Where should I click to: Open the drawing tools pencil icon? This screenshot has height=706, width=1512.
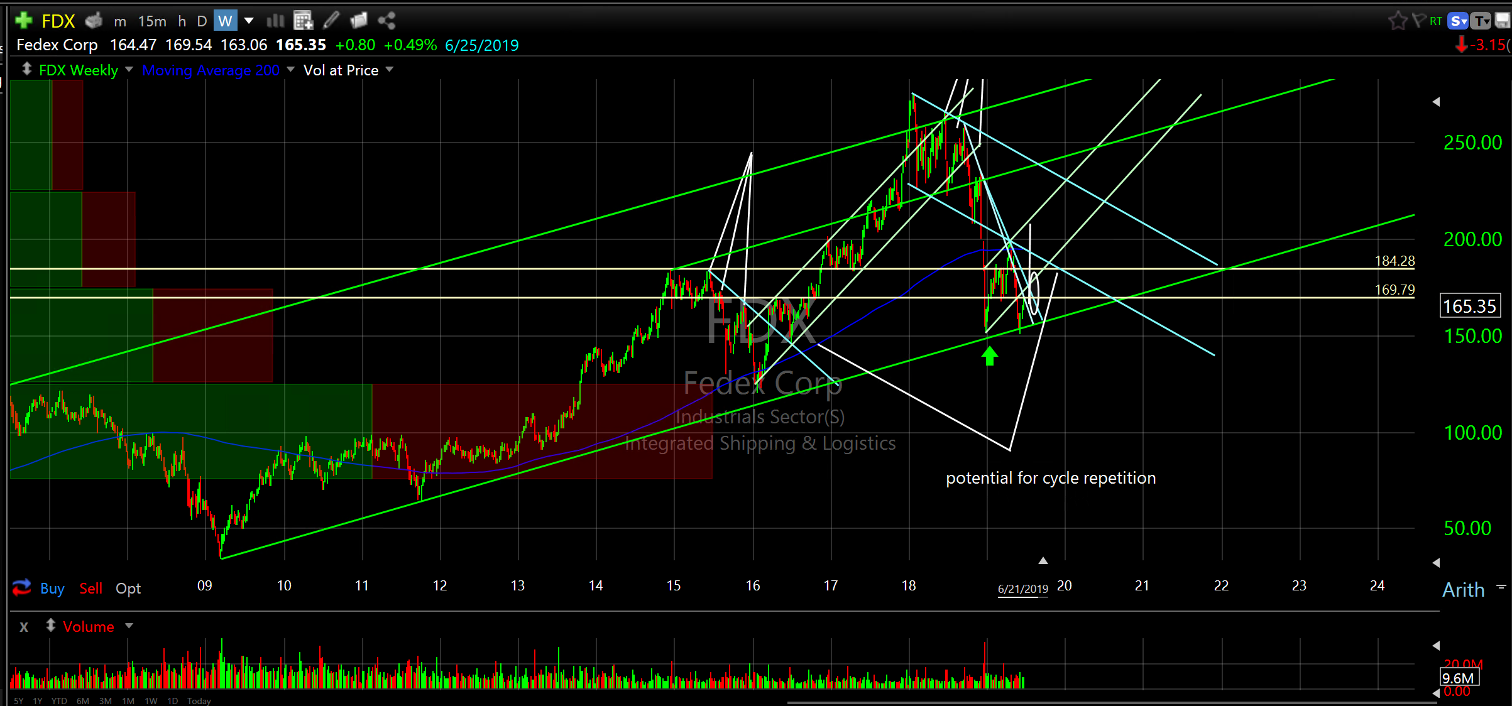331,21
